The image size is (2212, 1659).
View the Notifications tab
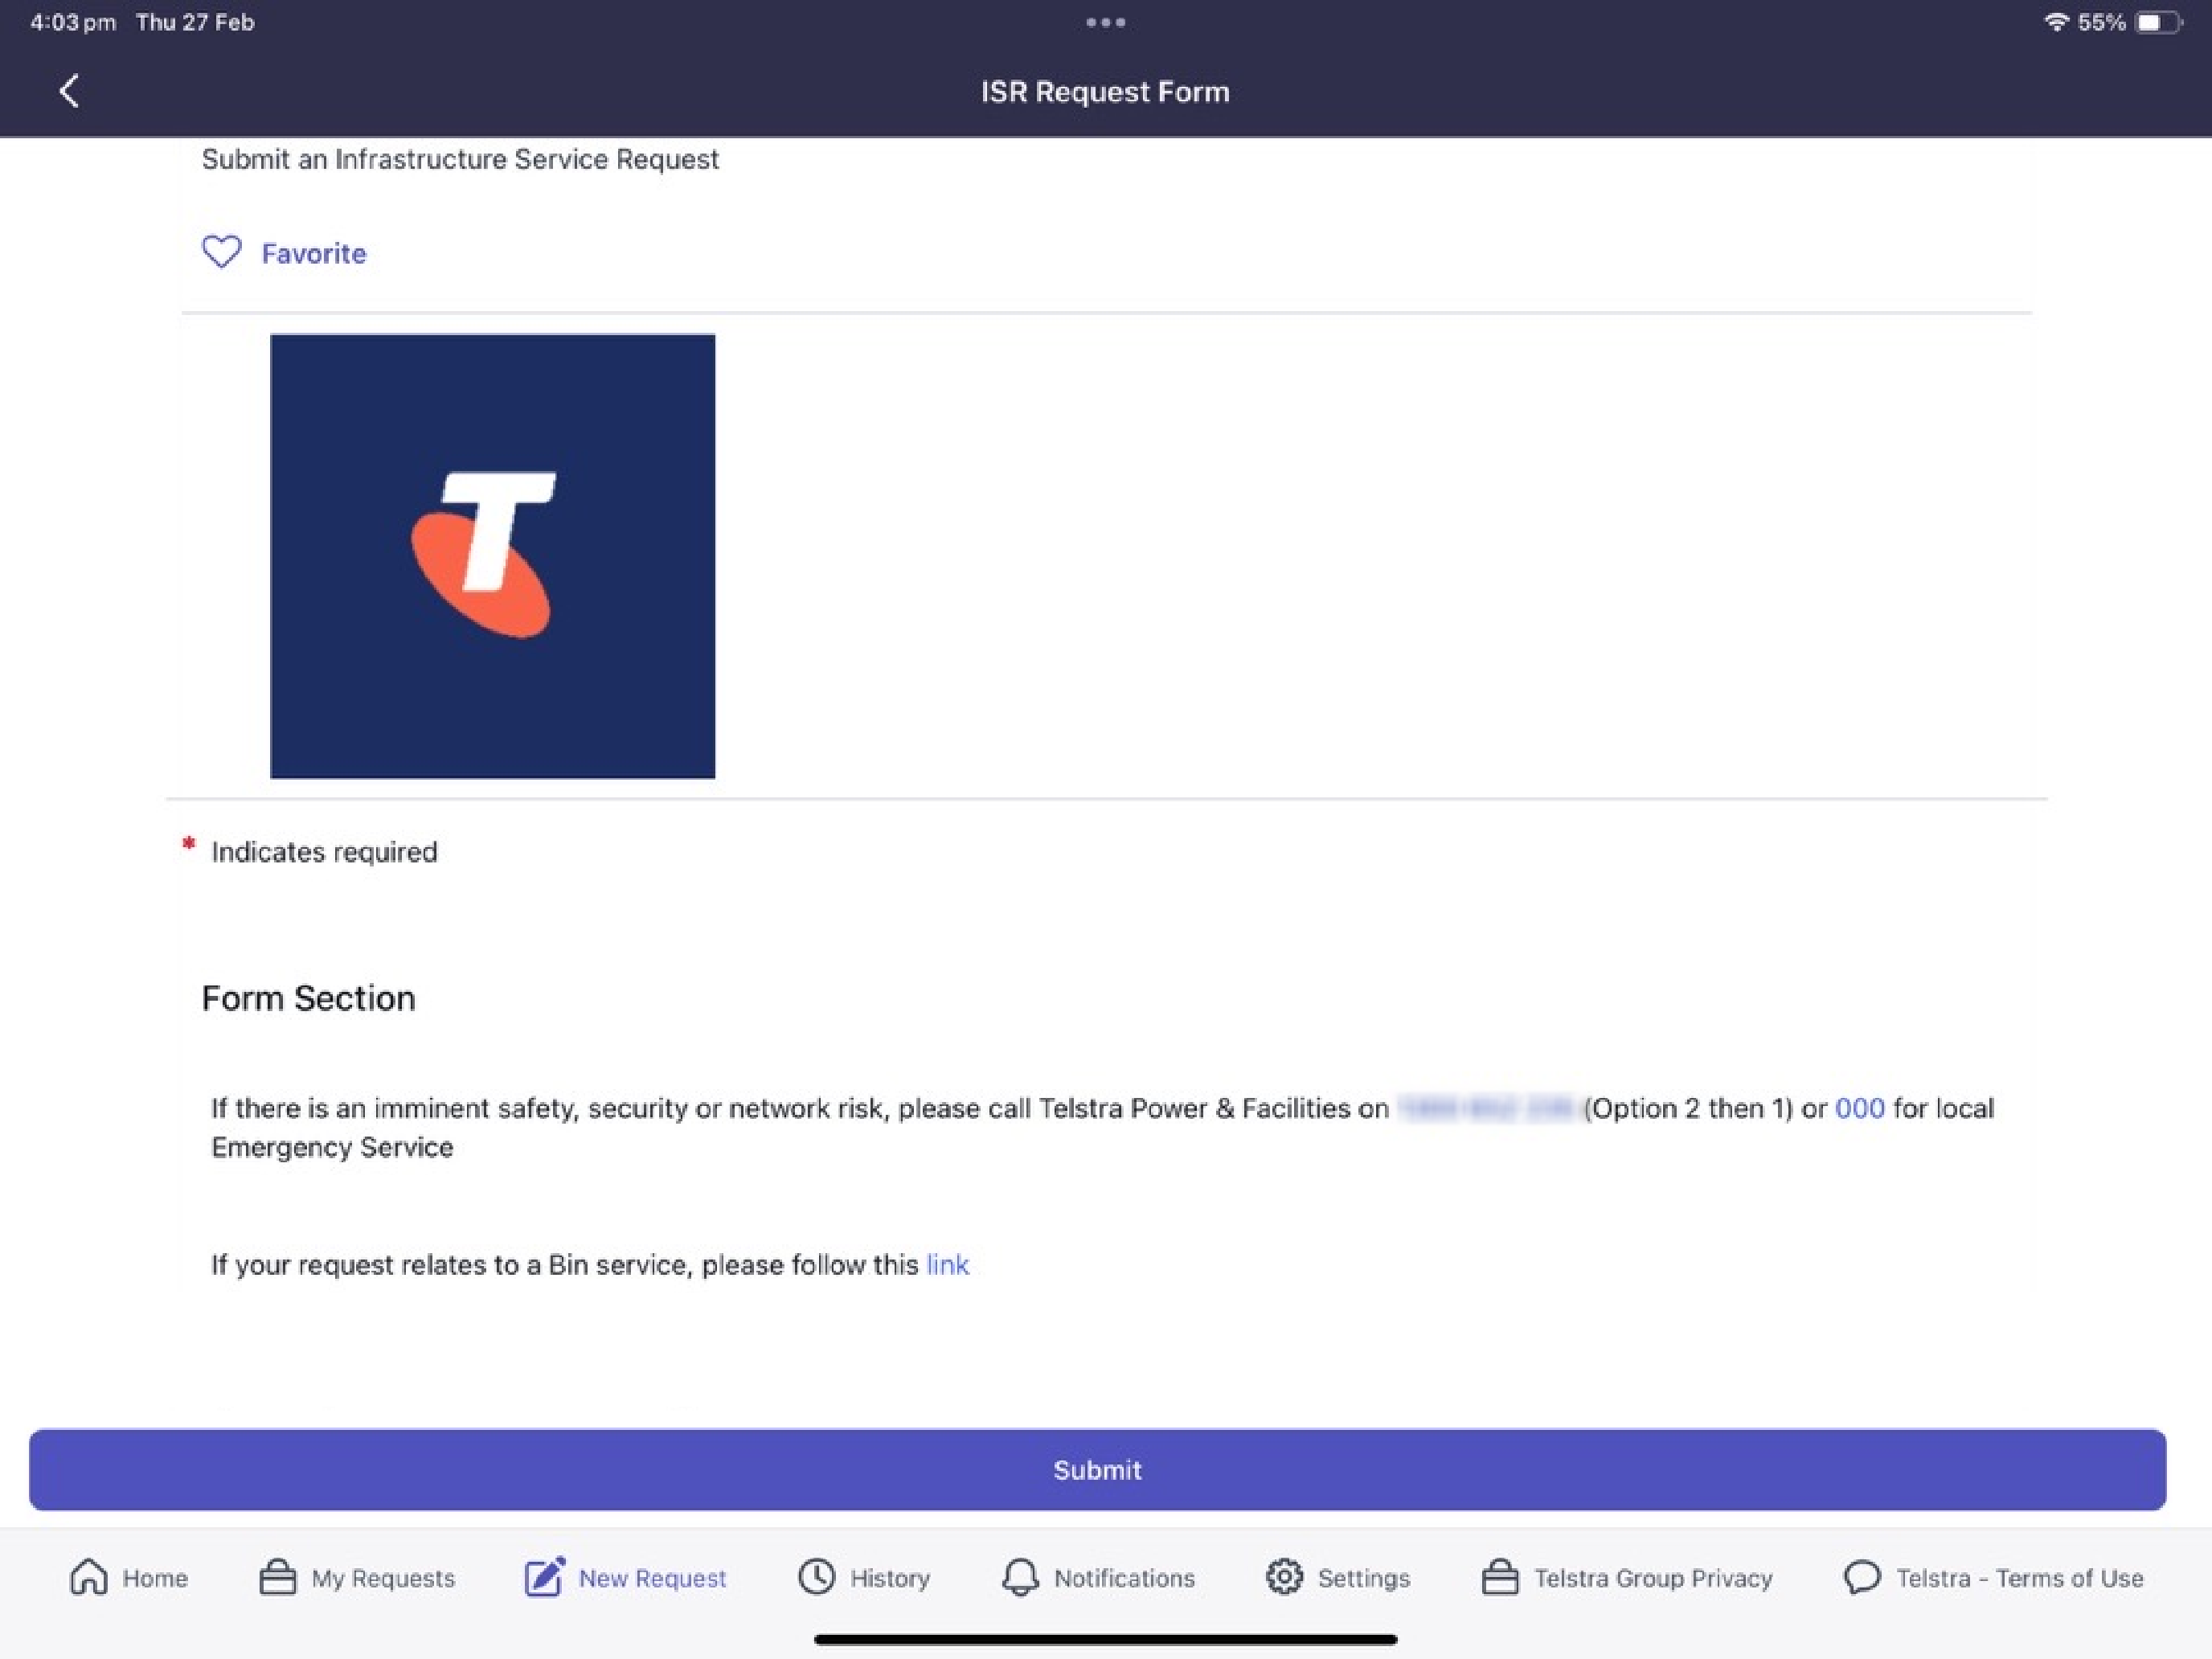[1097, 1577]
